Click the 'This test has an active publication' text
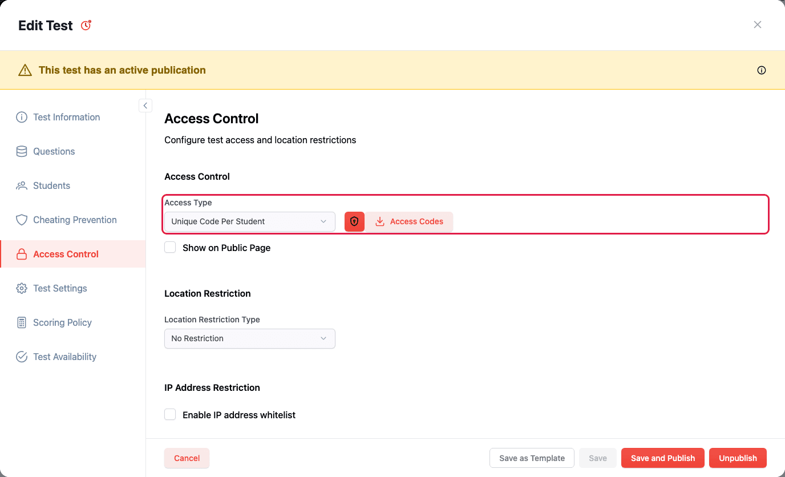Image resolution: width=785 pixels, height=477 pixels. (x=122, y=70)
